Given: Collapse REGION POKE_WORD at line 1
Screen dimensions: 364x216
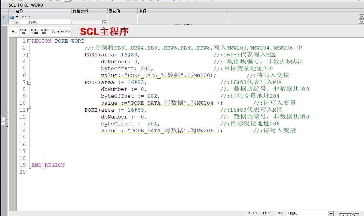Looking at the screenshot, I should (x=29, y=41).
